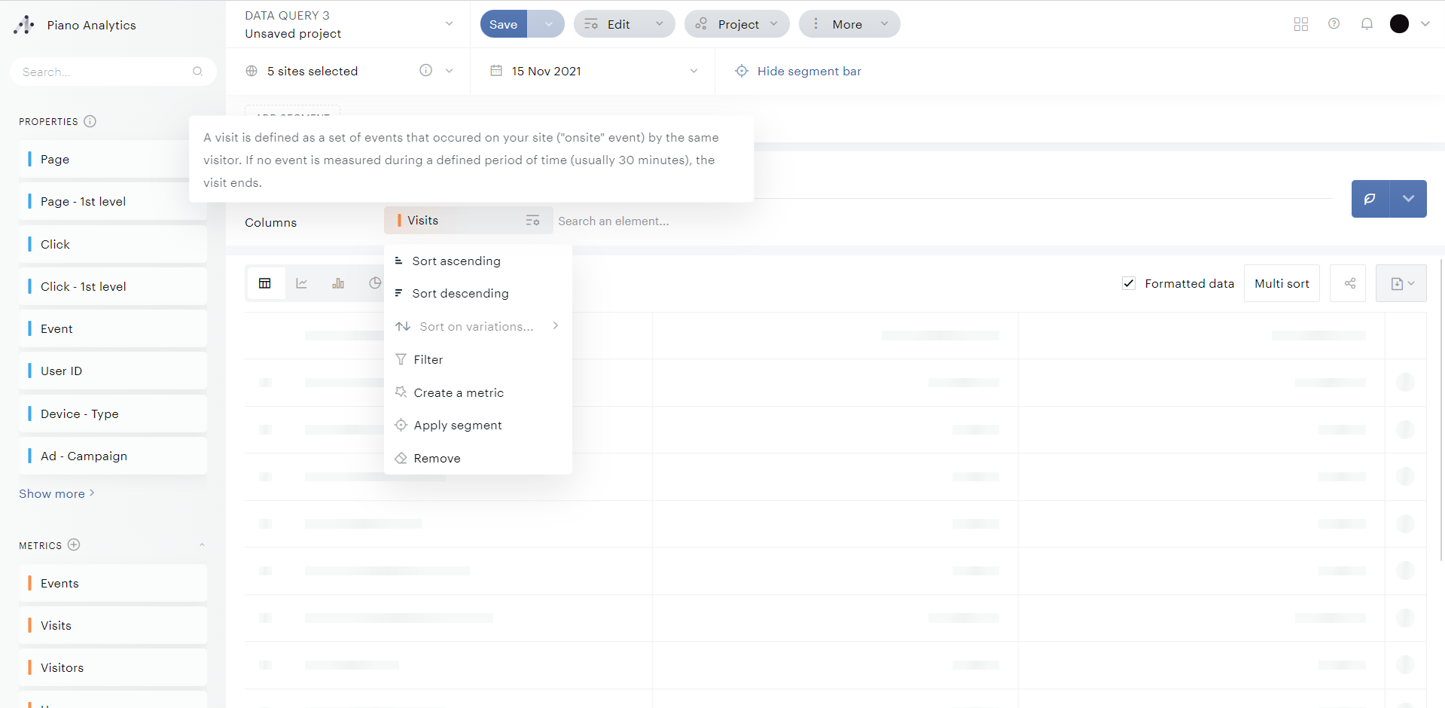This screenshot has height=708, width=1445.
Task: Select the table view icon
Action: 265,283
